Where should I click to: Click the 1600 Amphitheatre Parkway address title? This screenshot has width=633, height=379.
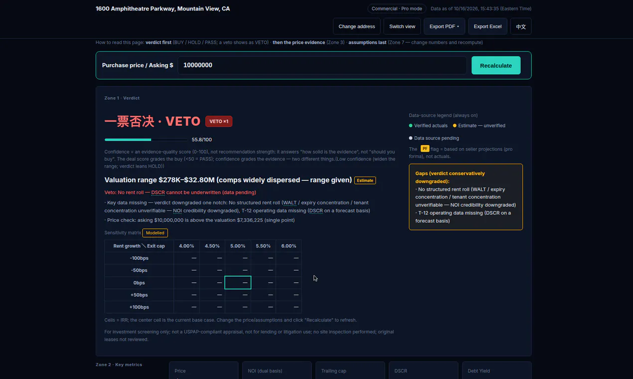(163, 8)
